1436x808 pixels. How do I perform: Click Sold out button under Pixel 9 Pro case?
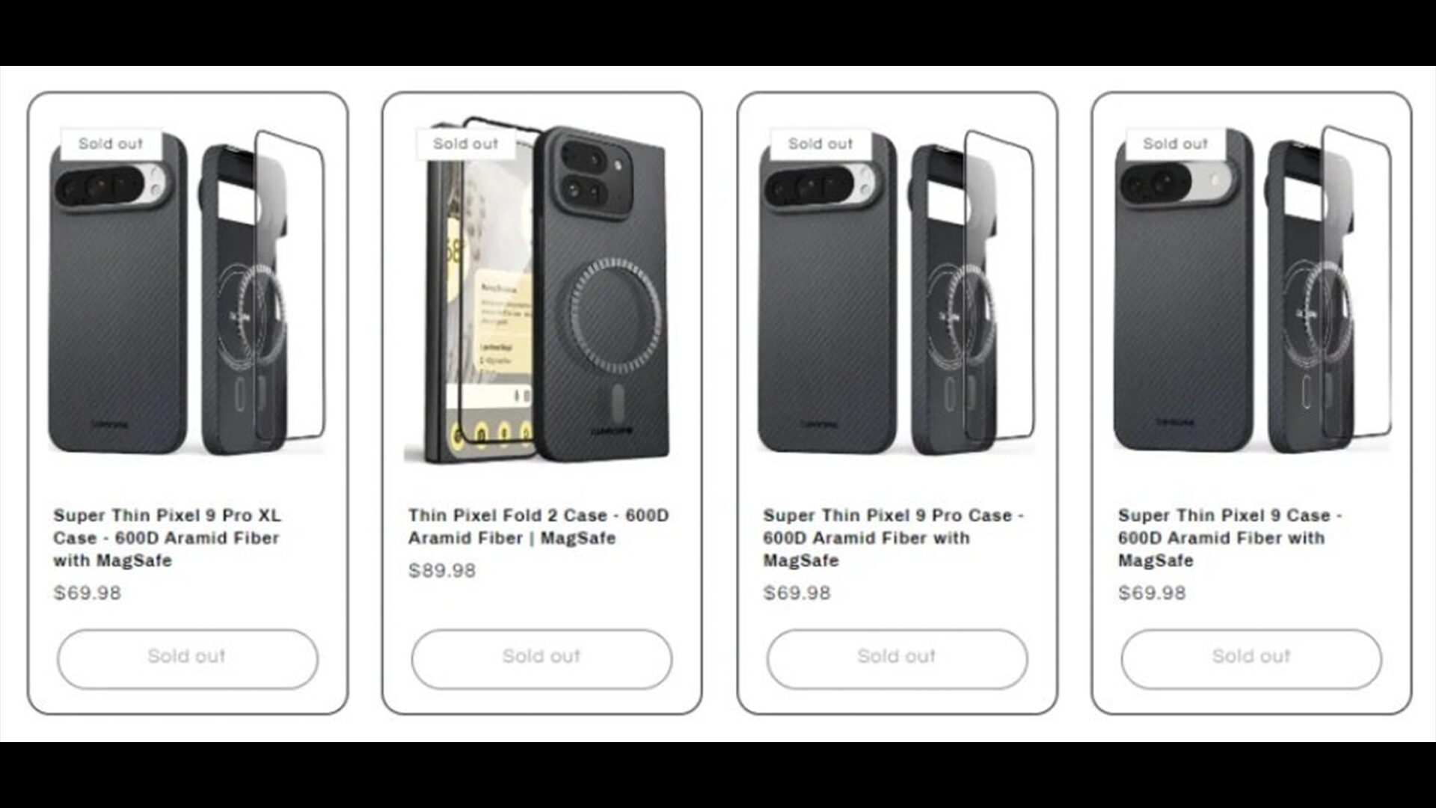point(897,658)
